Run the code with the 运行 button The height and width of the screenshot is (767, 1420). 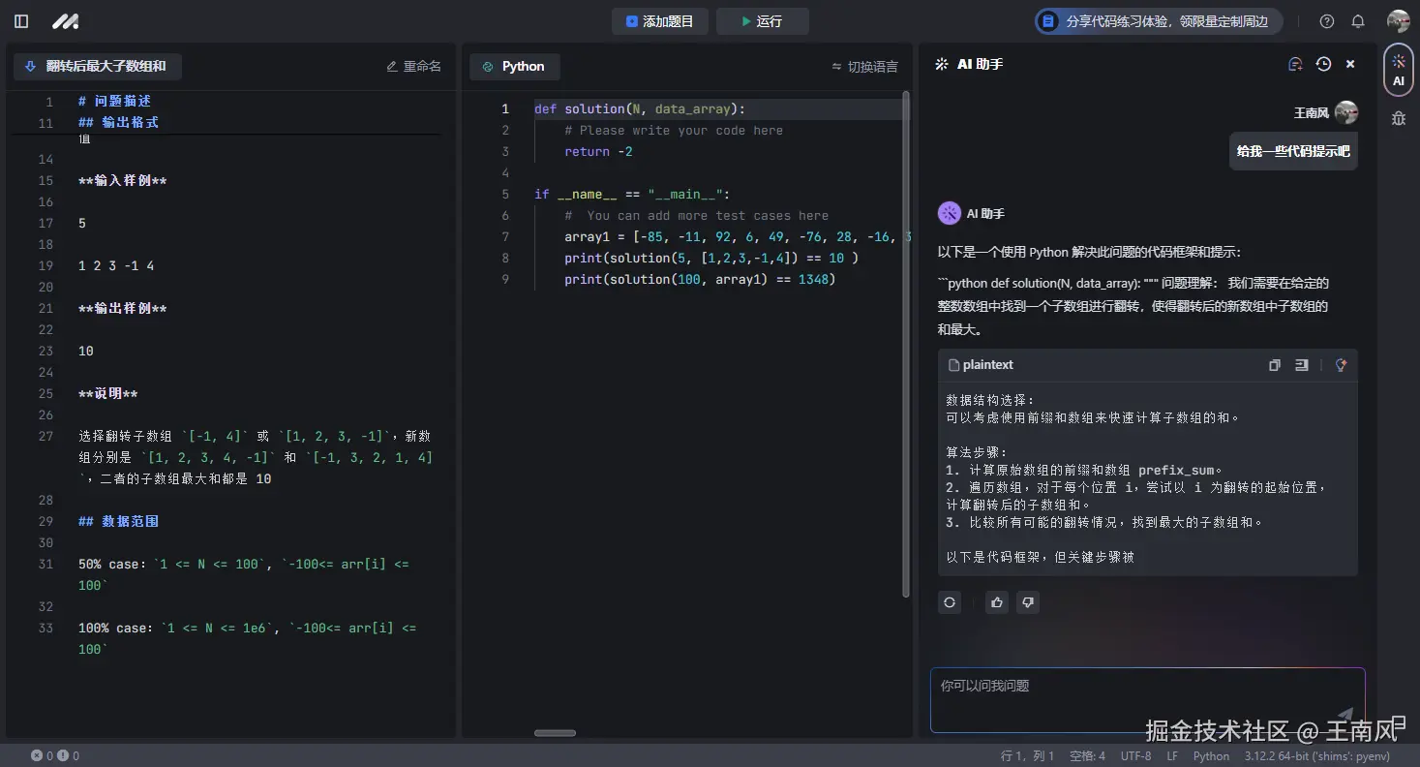(763, 21)
